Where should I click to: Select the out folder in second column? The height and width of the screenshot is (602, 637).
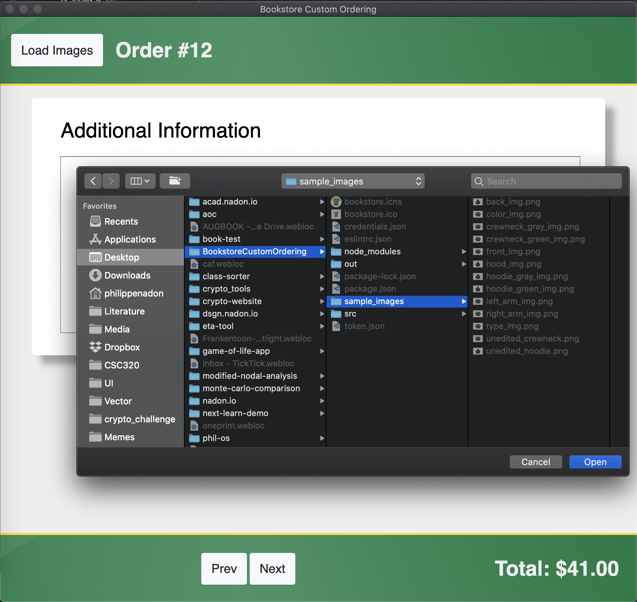click(x=350, y=264)
